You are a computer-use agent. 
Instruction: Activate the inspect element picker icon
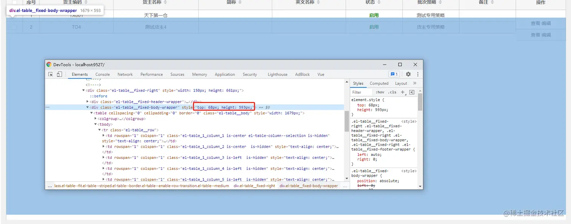tap(51, 75)
